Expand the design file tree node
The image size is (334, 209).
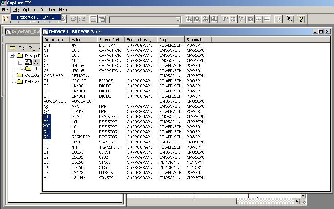(x=20, y=63)
